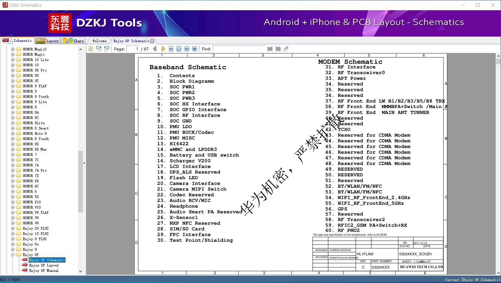This screenshot has width=501, height=283.
Task: Expand the Enjoy 10 PLUS folder
Action: pos(13,234)
